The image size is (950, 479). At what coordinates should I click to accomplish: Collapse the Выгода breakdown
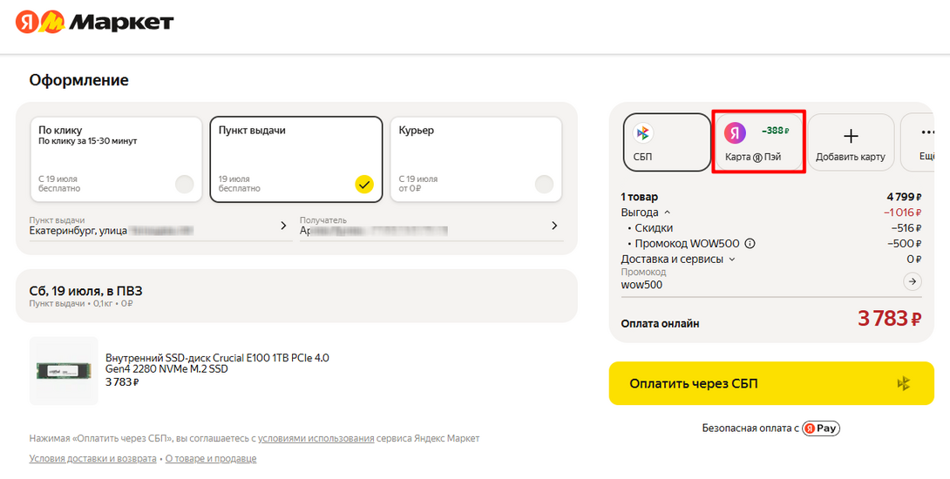[x=668, y=213]
